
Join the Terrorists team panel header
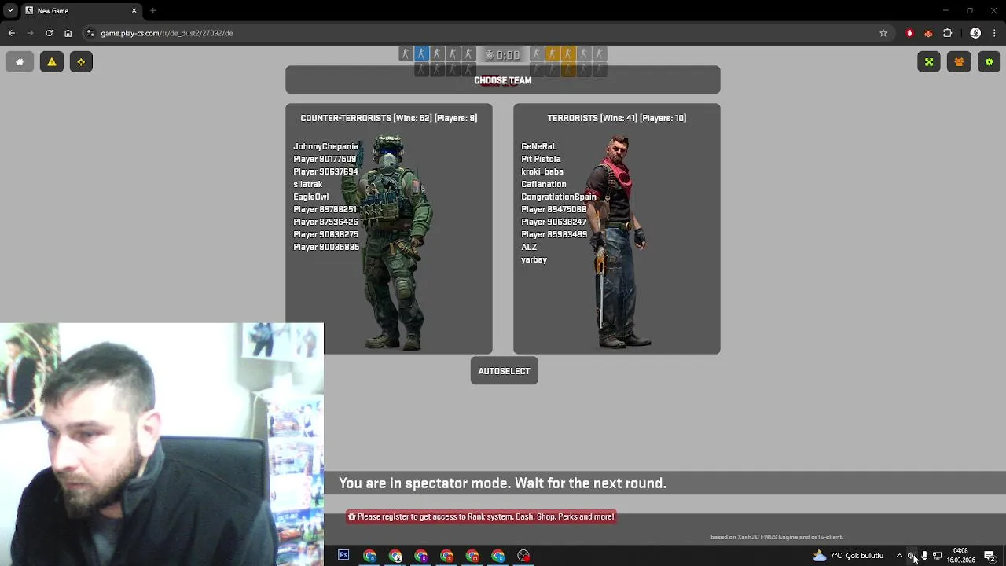616,118
